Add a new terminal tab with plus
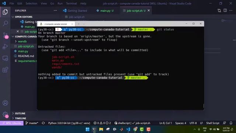The width and height of the screenshot is (236, 133). tap(79, 24)
